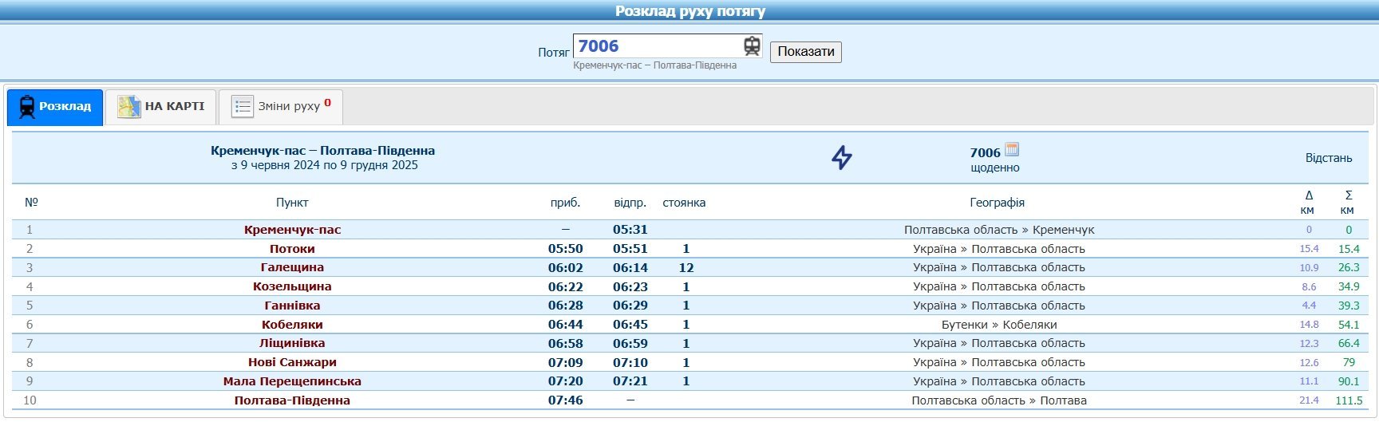Select the Галещина station
Screen dimensions: 1379x426
click(292, 267)
